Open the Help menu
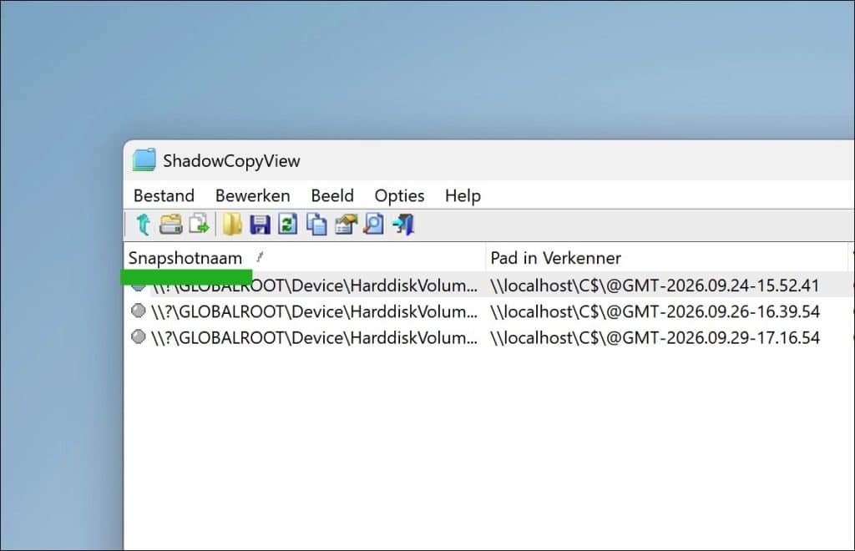The height and width of the screenshot is (551, 855). coord(463,195)
